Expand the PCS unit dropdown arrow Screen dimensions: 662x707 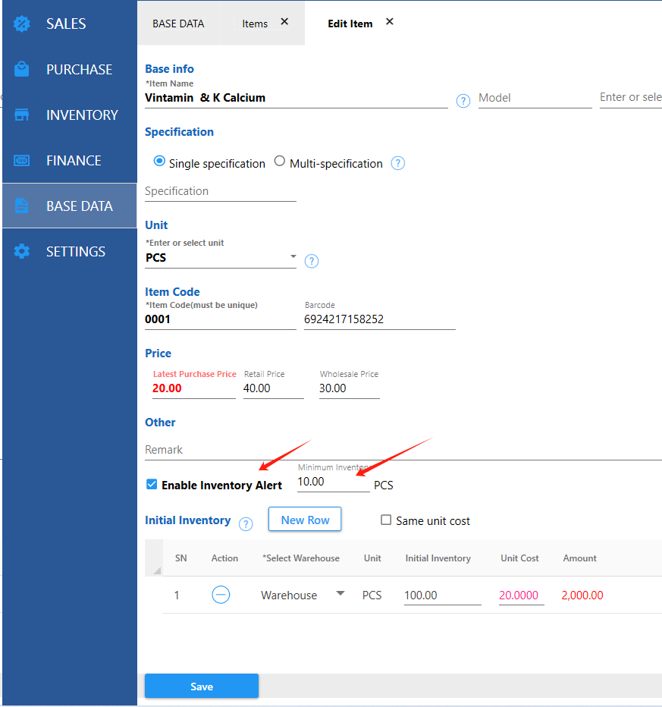tap(293, 257)
